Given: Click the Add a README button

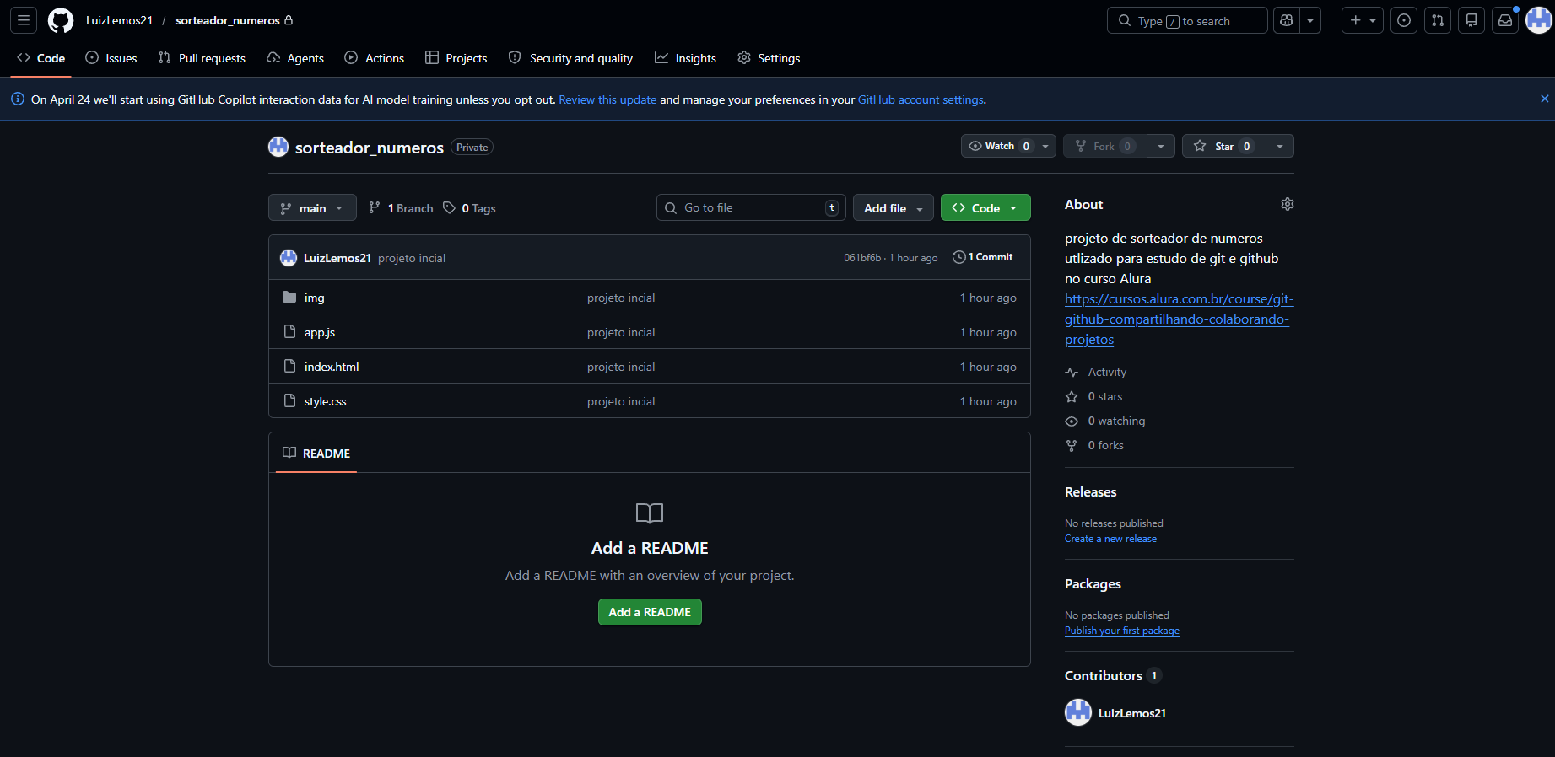Looking at the screenshot, I should tap(650, 612).
